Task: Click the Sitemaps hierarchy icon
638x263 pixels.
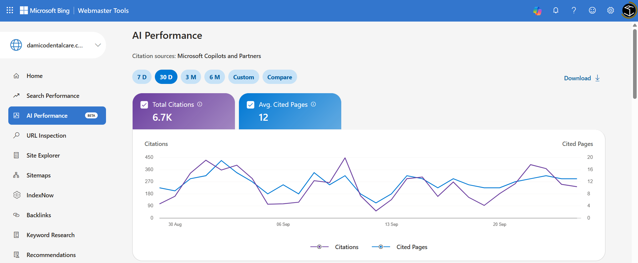Action: point(16,175)
